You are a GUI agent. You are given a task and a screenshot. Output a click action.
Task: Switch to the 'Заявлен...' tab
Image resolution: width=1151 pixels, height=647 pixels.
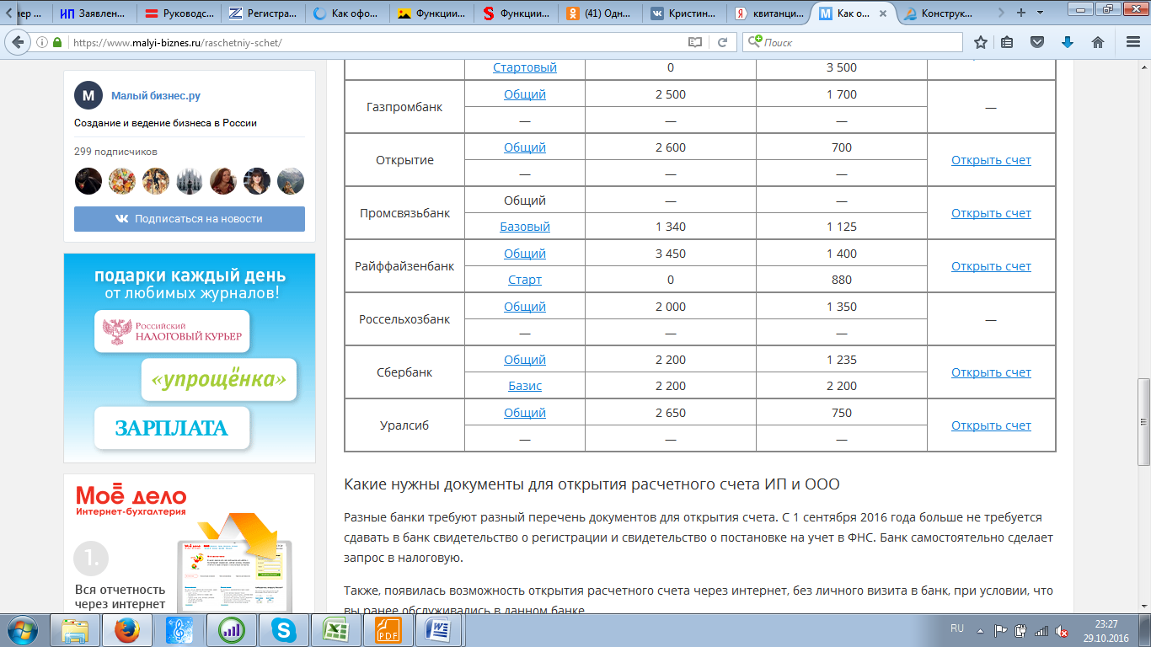[x=94, y=13]
